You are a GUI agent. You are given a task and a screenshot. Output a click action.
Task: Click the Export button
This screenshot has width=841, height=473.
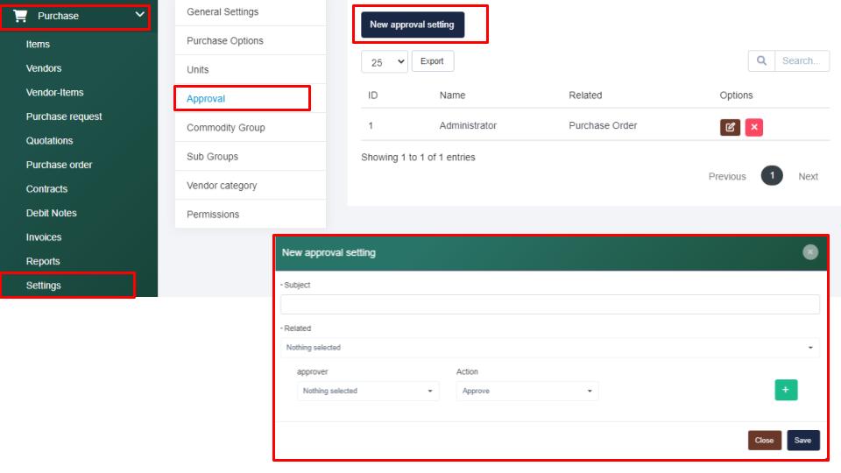click(432, 61)
